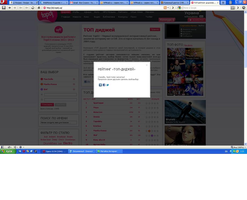
Task: Switch to first WMmail.ru tab
Action: coord(114,3)
